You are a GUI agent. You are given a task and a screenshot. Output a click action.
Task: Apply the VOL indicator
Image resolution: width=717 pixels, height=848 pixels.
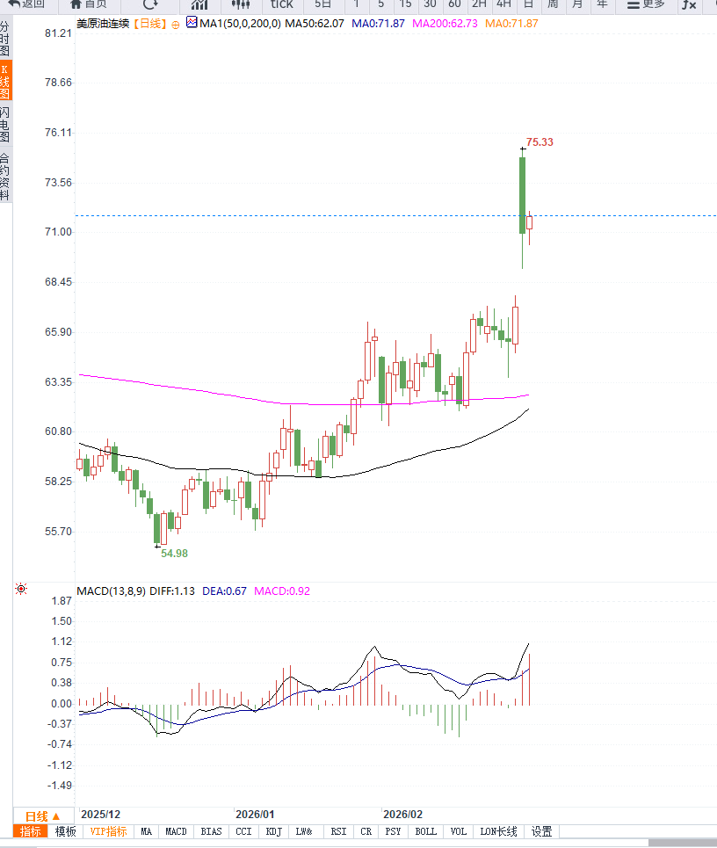(x=458, y=831)
